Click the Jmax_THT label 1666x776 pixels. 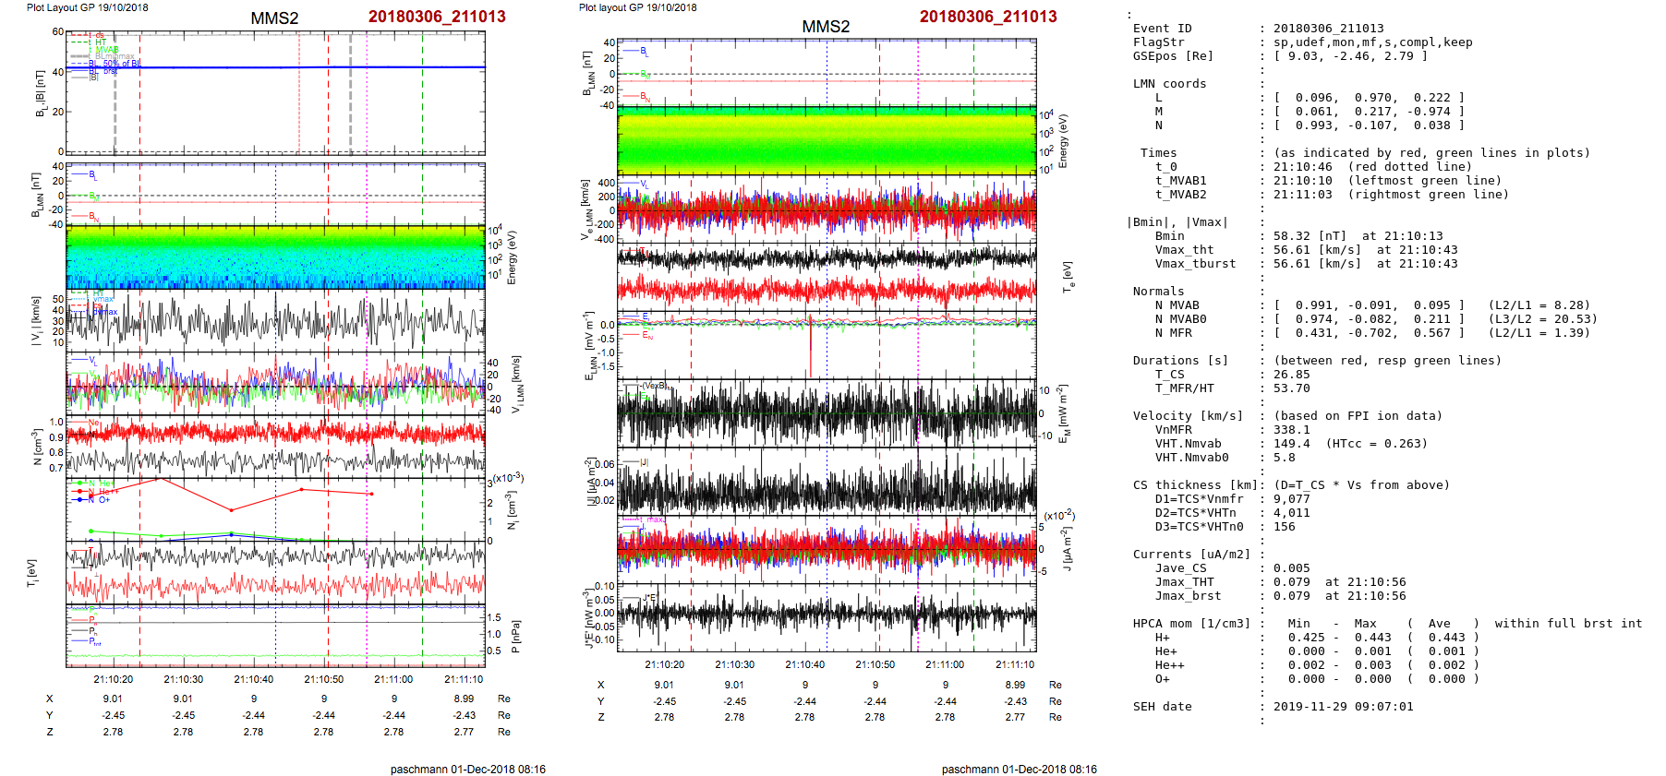tap(1184, 582)
